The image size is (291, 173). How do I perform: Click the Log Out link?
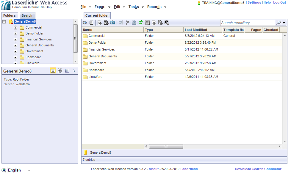coord(279,2)
